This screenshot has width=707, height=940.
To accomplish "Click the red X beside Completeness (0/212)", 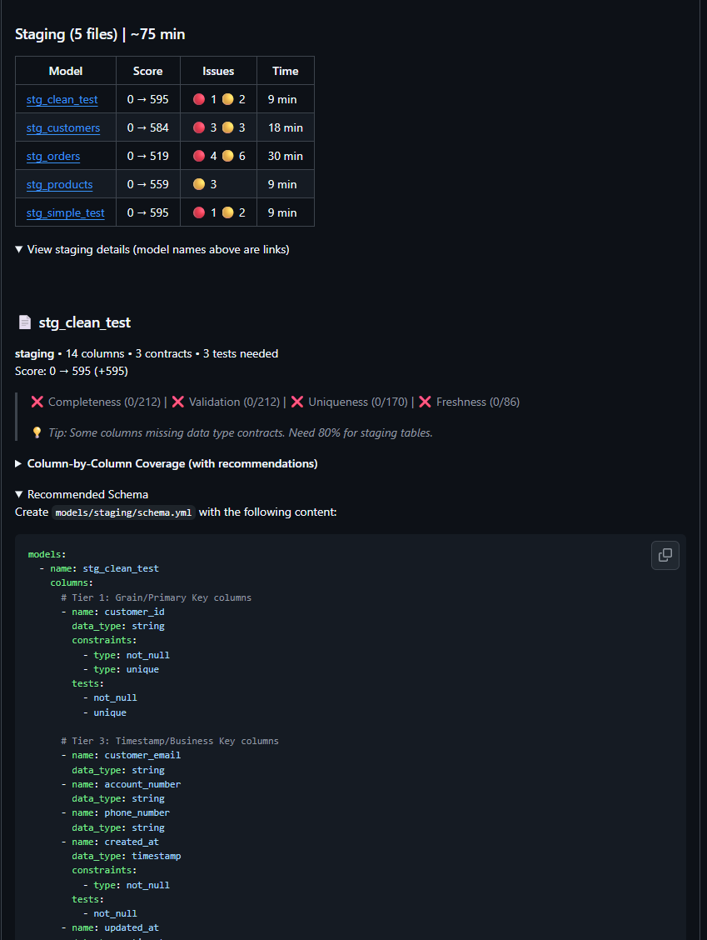I will 37,402.
